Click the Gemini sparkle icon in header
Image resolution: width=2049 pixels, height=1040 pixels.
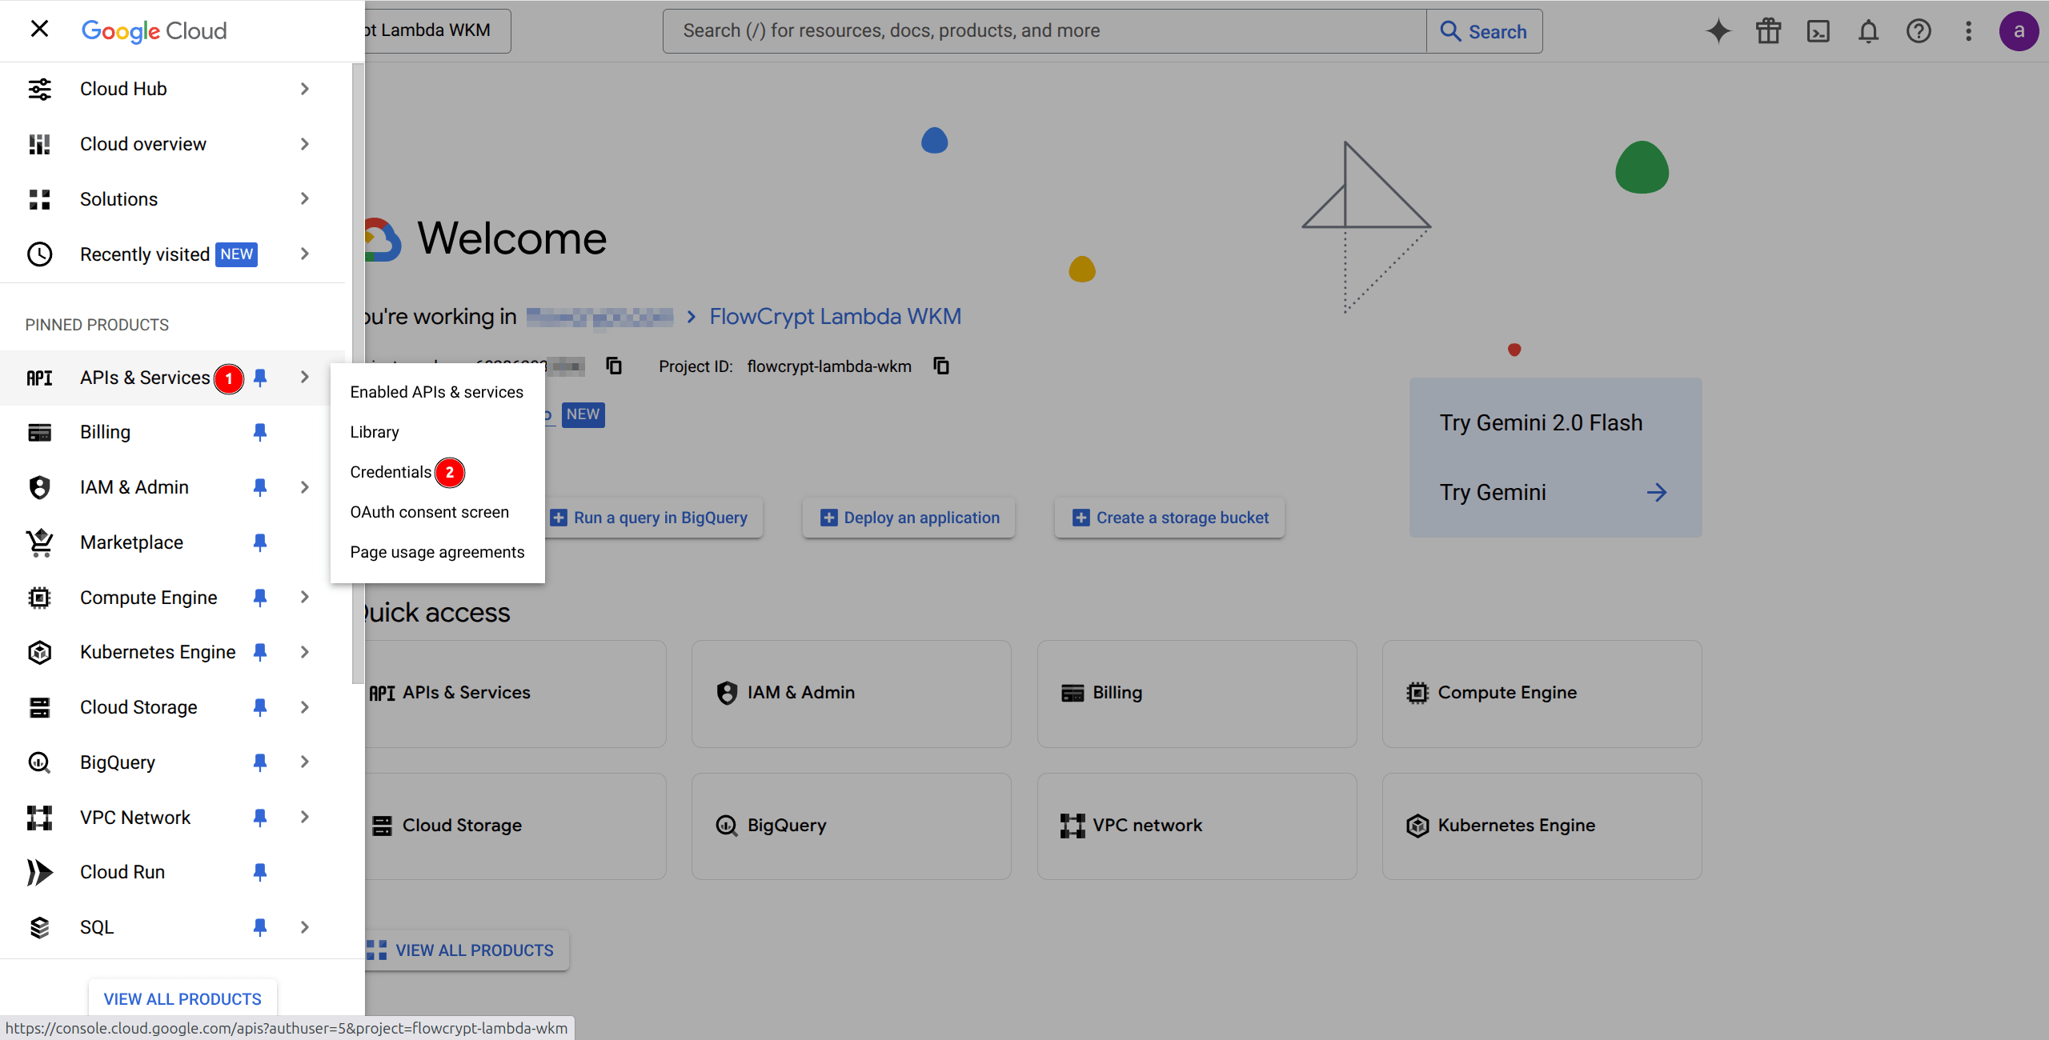pos(1718,31)
